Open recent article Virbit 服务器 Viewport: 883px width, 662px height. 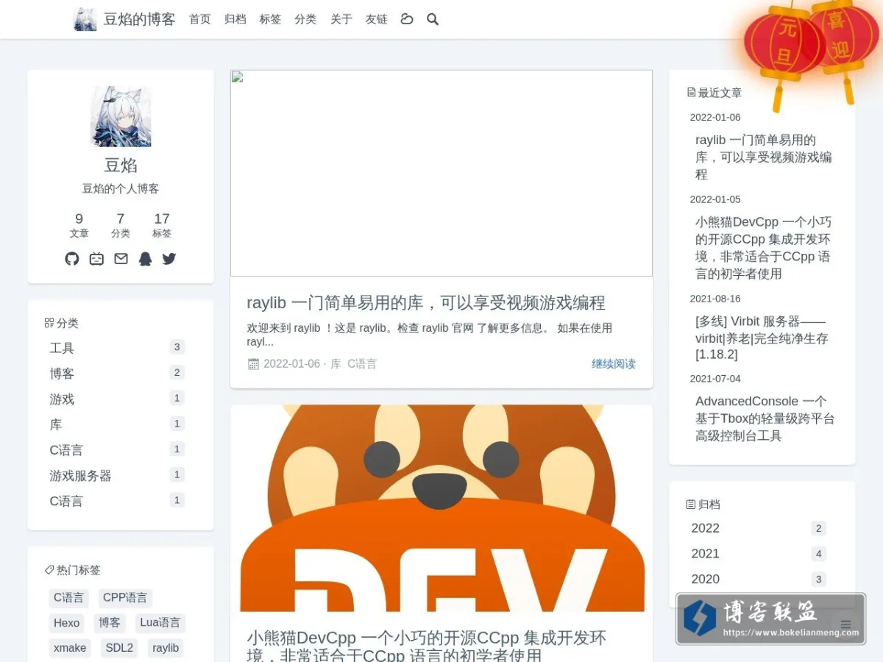[x=764, y=338]
